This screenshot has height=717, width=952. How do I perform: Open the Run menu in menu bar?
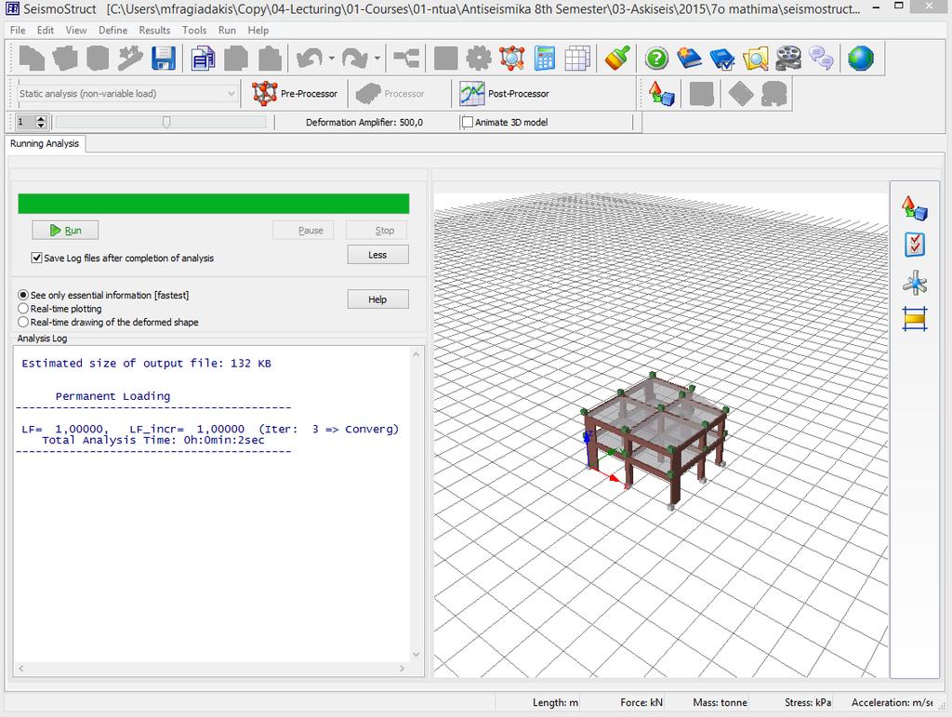[227, 30]
